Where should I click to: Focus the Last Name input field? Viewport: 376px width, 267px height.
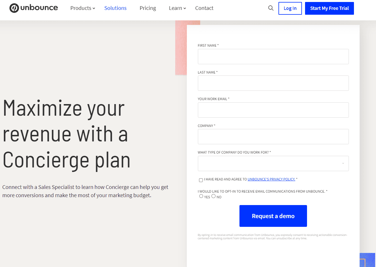coord(273,83)
